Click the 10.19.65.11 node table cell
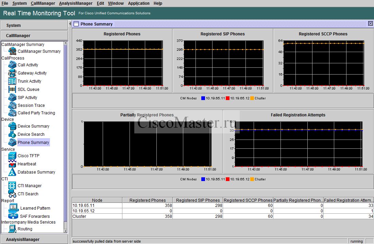 [x=97, y=205]
